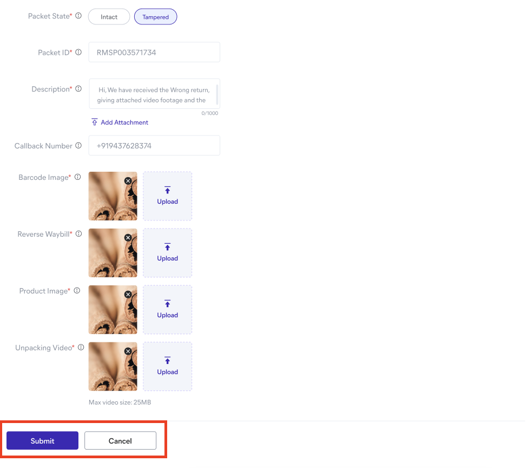The image size is (528, 468).
Task: Click info icon beside Callback Number
Action: pyautogui.click(x=78, y=146)
